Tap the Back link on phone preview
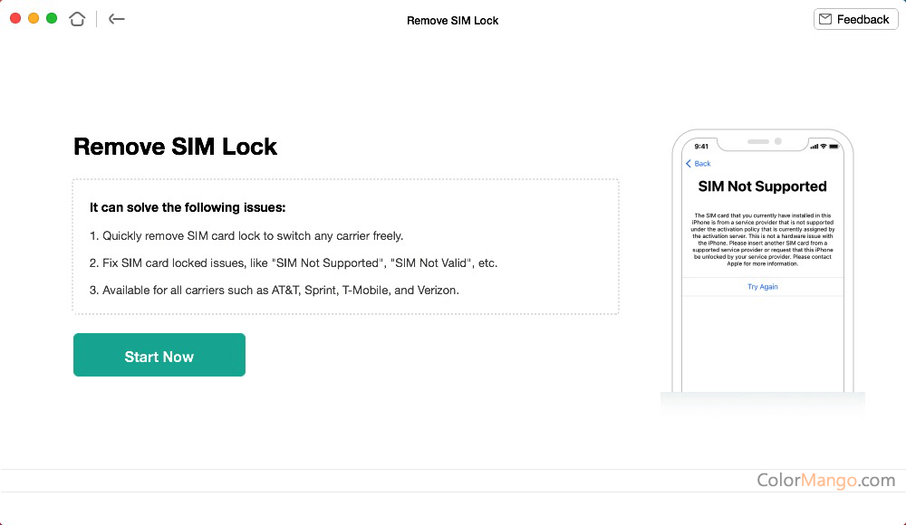The height and width of the screenshot is (525, 906). pos(699,164)
